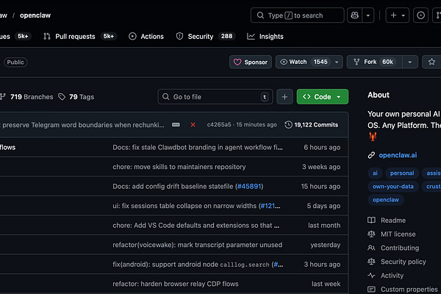Open pull request link #45891
The height and width of the screenshot is (294, 441).
(x=249, y=186)
